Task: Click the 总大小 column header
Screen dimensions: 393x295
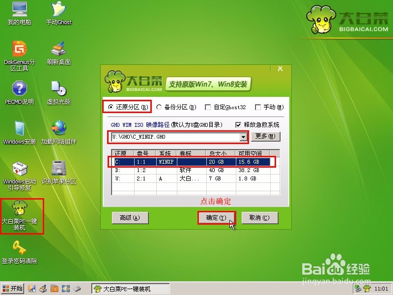Action: point(221,153)
